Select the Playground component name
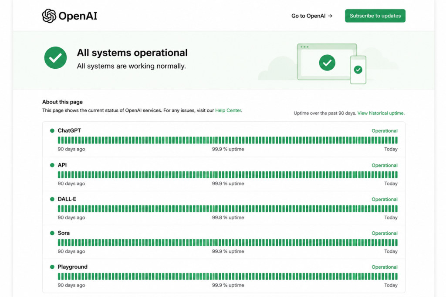 [73, 267]
